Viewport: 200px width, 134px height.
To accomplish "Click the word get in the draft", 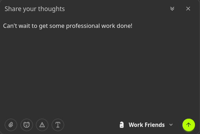I will point(43,26).
